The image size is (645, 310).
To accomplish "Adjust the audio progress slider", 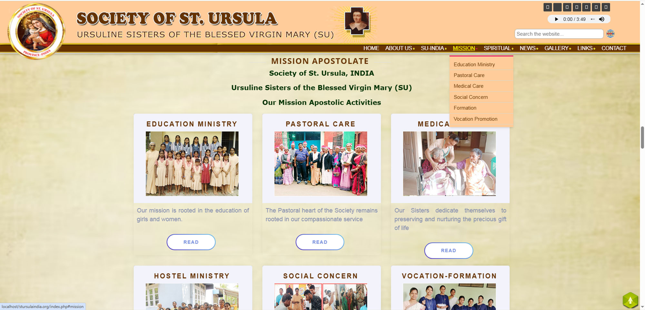I will point(592,19).
